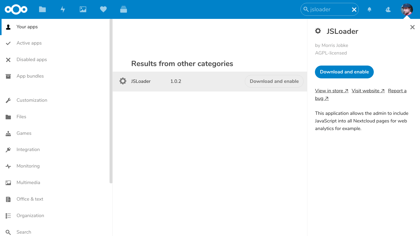Open the Files app icon
The width and height of the screenshot is (420, 236).
click(42, 9)
